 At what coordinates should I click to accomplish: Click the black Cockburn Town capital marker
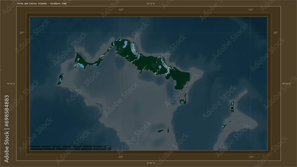coord(232,108)
